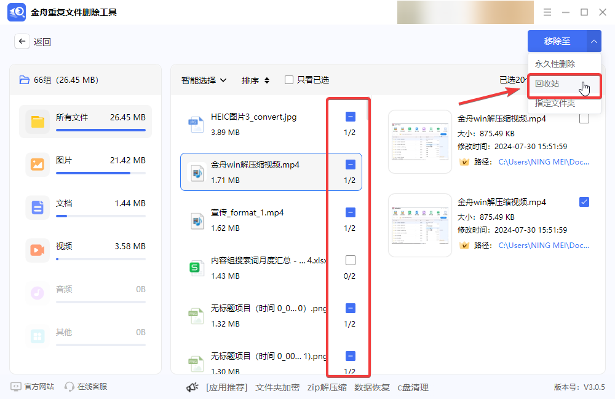Click 宣传_format_1.mp4 file type icon

[x=197, y=220]
